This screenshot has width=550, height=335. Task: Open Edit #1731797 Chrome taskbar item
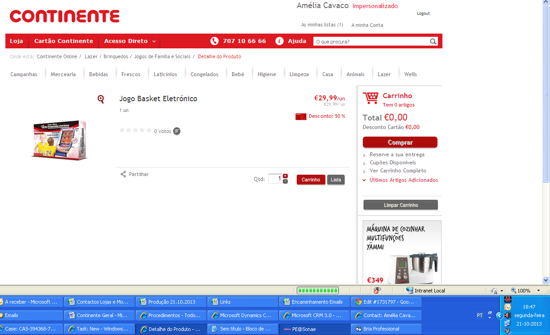(386, 302)
